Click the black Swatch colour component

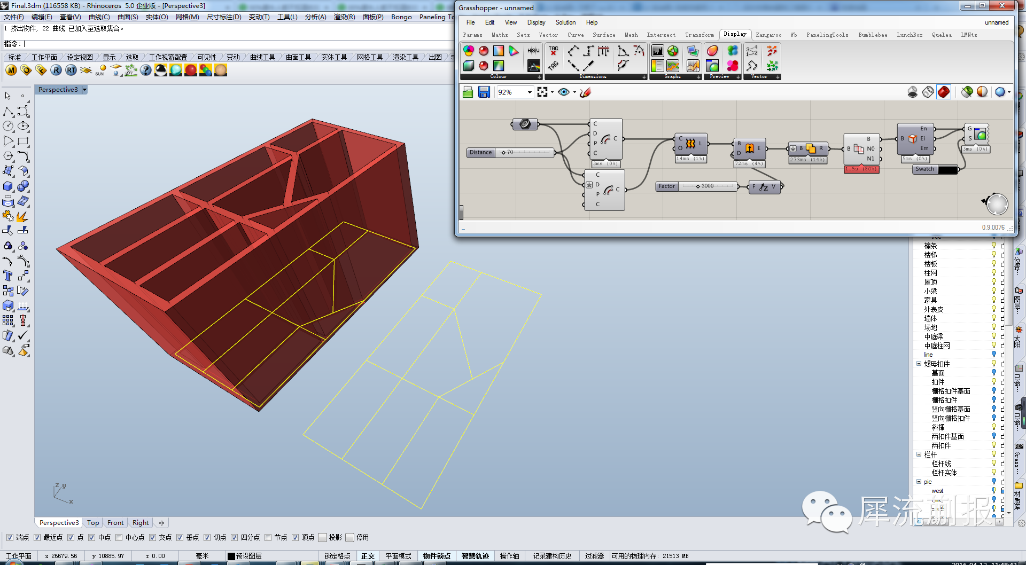click(x=936, y=169)
